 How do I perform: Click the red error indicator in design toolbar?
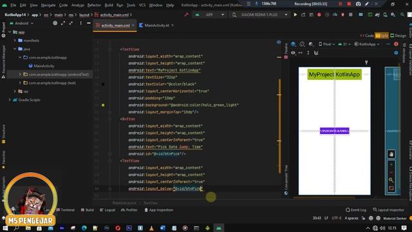tap(396, 44)
